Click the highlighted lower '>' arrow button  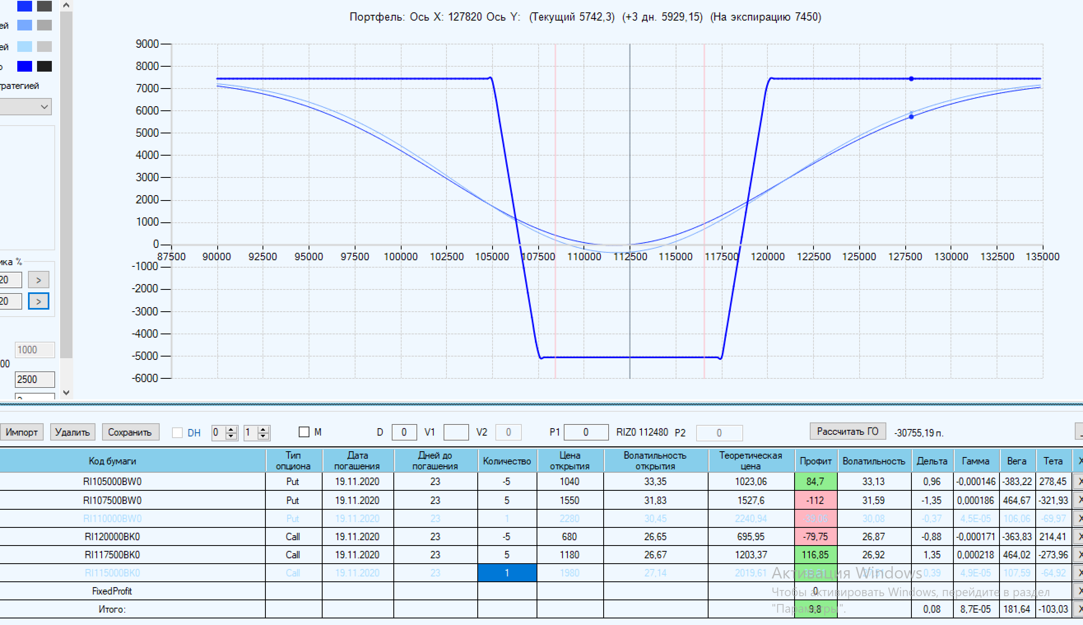coord(38,301)
